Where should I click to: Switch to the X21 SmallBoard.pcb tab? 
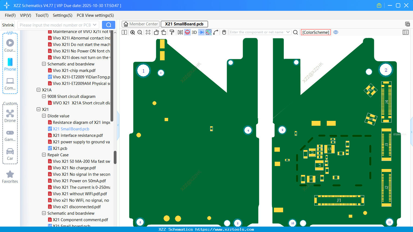[184, 24]
